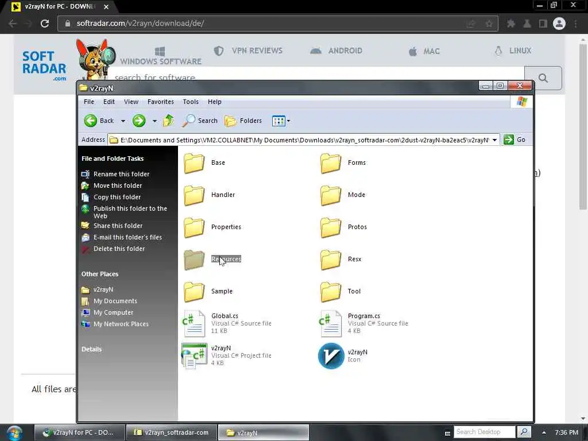Open the Tools menu
This screenshot has width=588, height=441.
[191, 102]
